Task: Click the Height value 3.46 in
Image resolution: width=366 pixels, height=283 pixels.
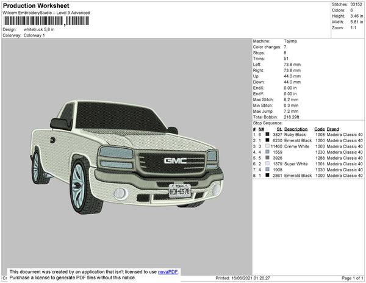Action: click(x=356, y=16)
